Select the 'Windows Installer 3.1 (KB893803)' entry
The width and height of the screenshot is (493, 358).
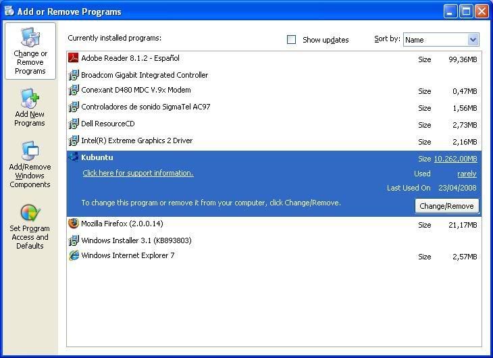[x=274, y=240]
